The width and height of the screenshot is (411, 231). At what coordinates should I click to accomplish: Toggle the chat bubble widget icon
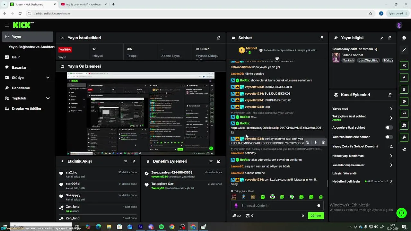404,101
